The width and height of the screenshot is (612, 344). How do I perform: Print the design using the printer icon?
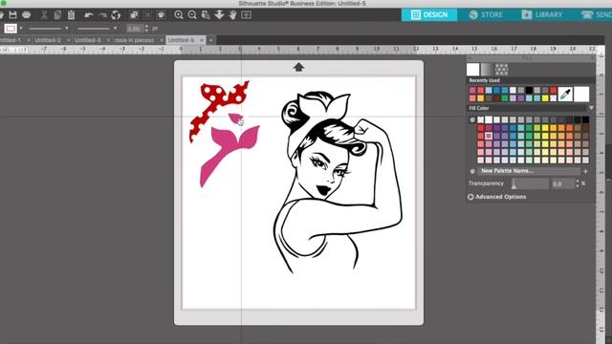tap(27, 15)
